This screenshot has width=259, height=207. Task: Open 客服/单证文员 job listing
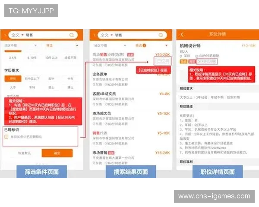point(131,99)
